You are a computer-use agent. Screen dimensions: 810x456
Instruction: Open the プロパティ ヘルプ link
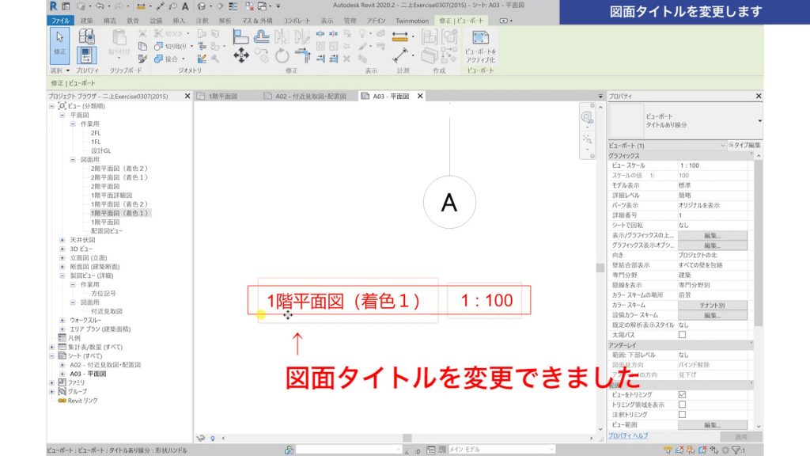tap(629, 435)
